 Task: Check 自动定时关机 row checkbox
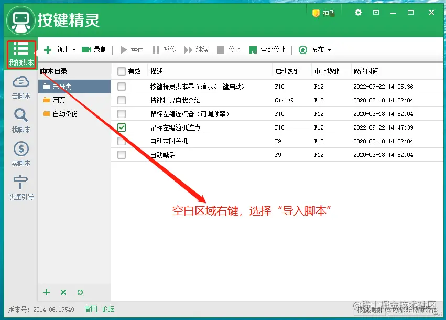pos(122,141)
